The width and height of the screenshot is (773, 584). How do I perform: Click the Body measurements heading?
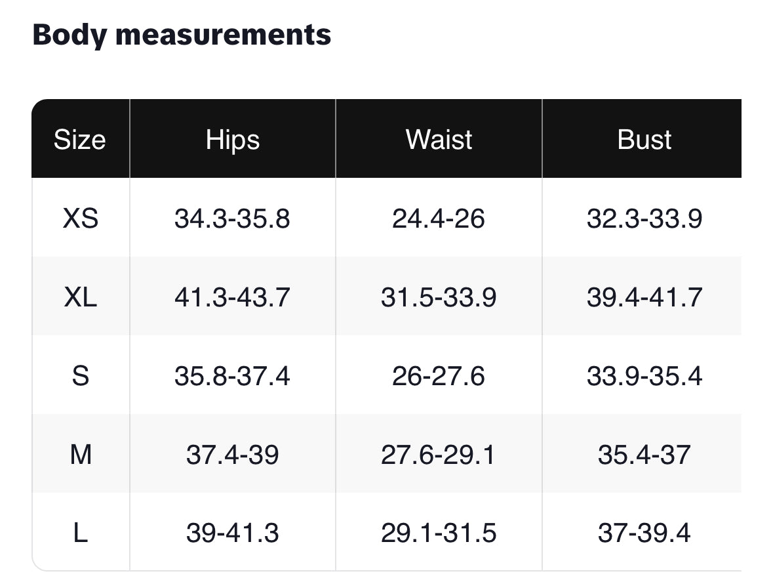click(x=182, y=34)
